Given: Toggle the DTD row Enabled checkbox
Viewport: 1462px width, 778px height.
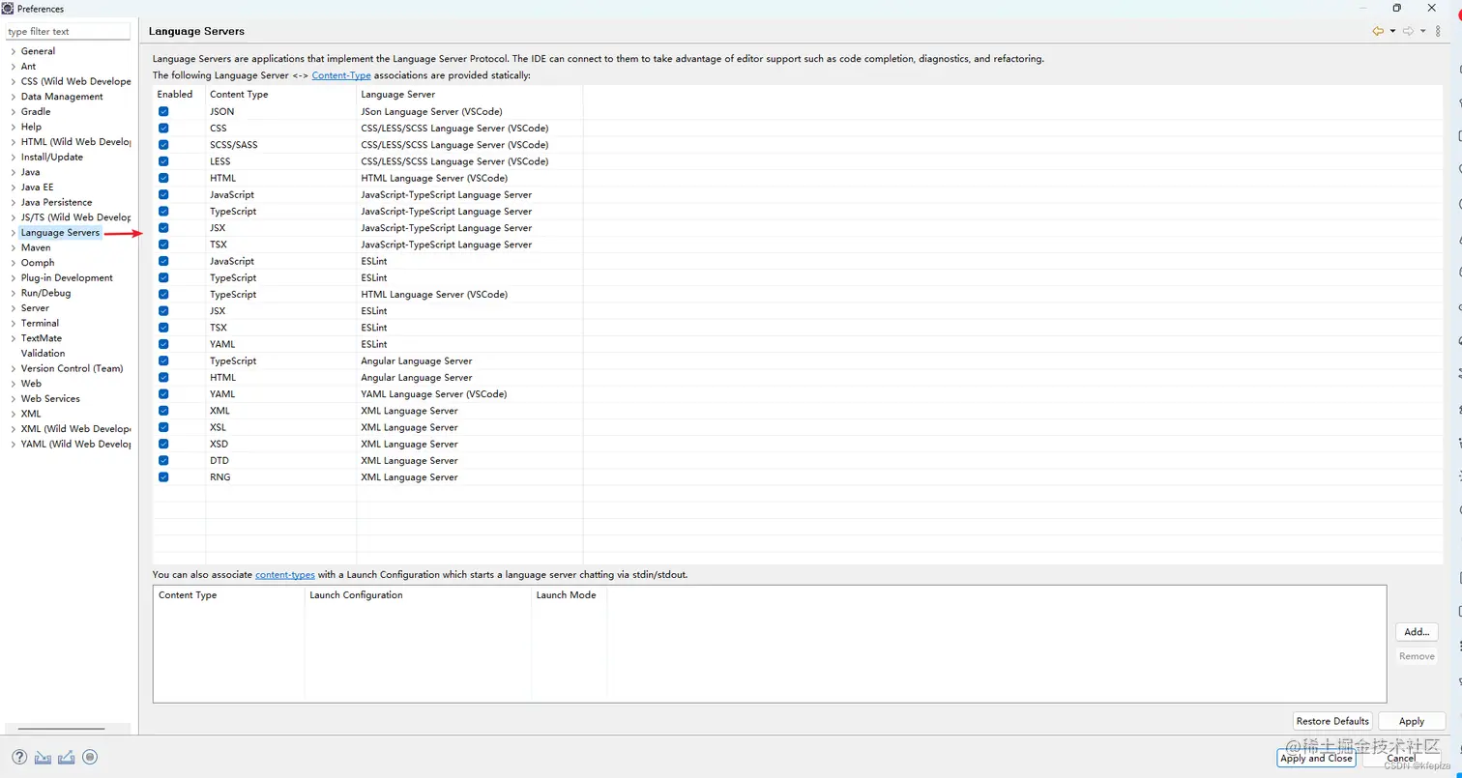Looking at the screenshot, I should pyautogui.click(x=163, y=460).
